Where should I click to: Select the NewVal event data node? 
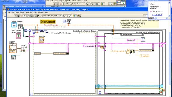(37, 53)
